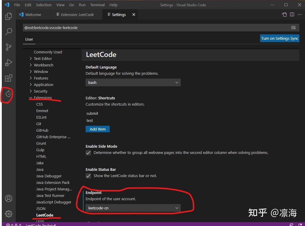
Task: Click the Add Item button under Editor Shortcuts
Action: (x=98, y=129)
